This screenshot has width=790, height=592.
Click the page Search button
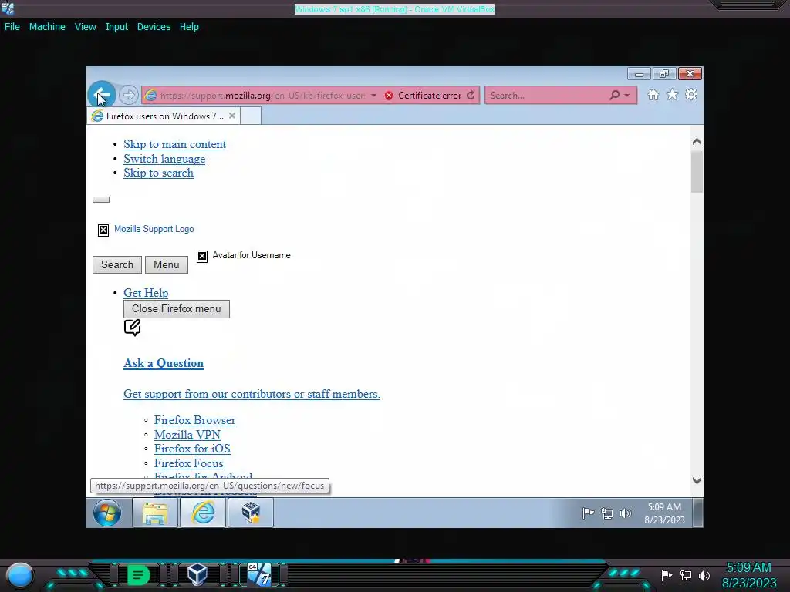(x=117, y=265)
